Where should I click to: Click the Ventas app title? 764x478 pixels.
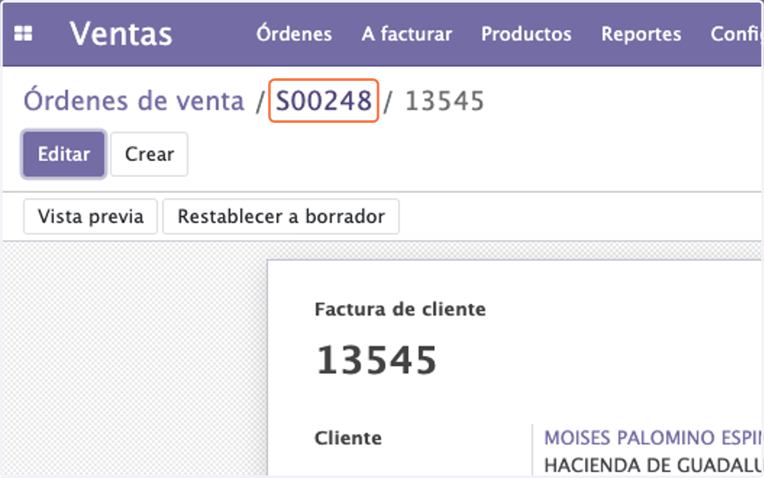coord(121,34)
